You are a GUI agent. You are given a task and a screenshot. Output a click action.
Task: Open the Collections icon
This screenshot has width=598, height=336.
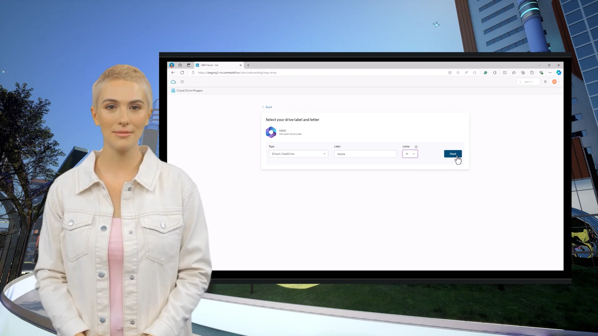[x=523, y=72]
